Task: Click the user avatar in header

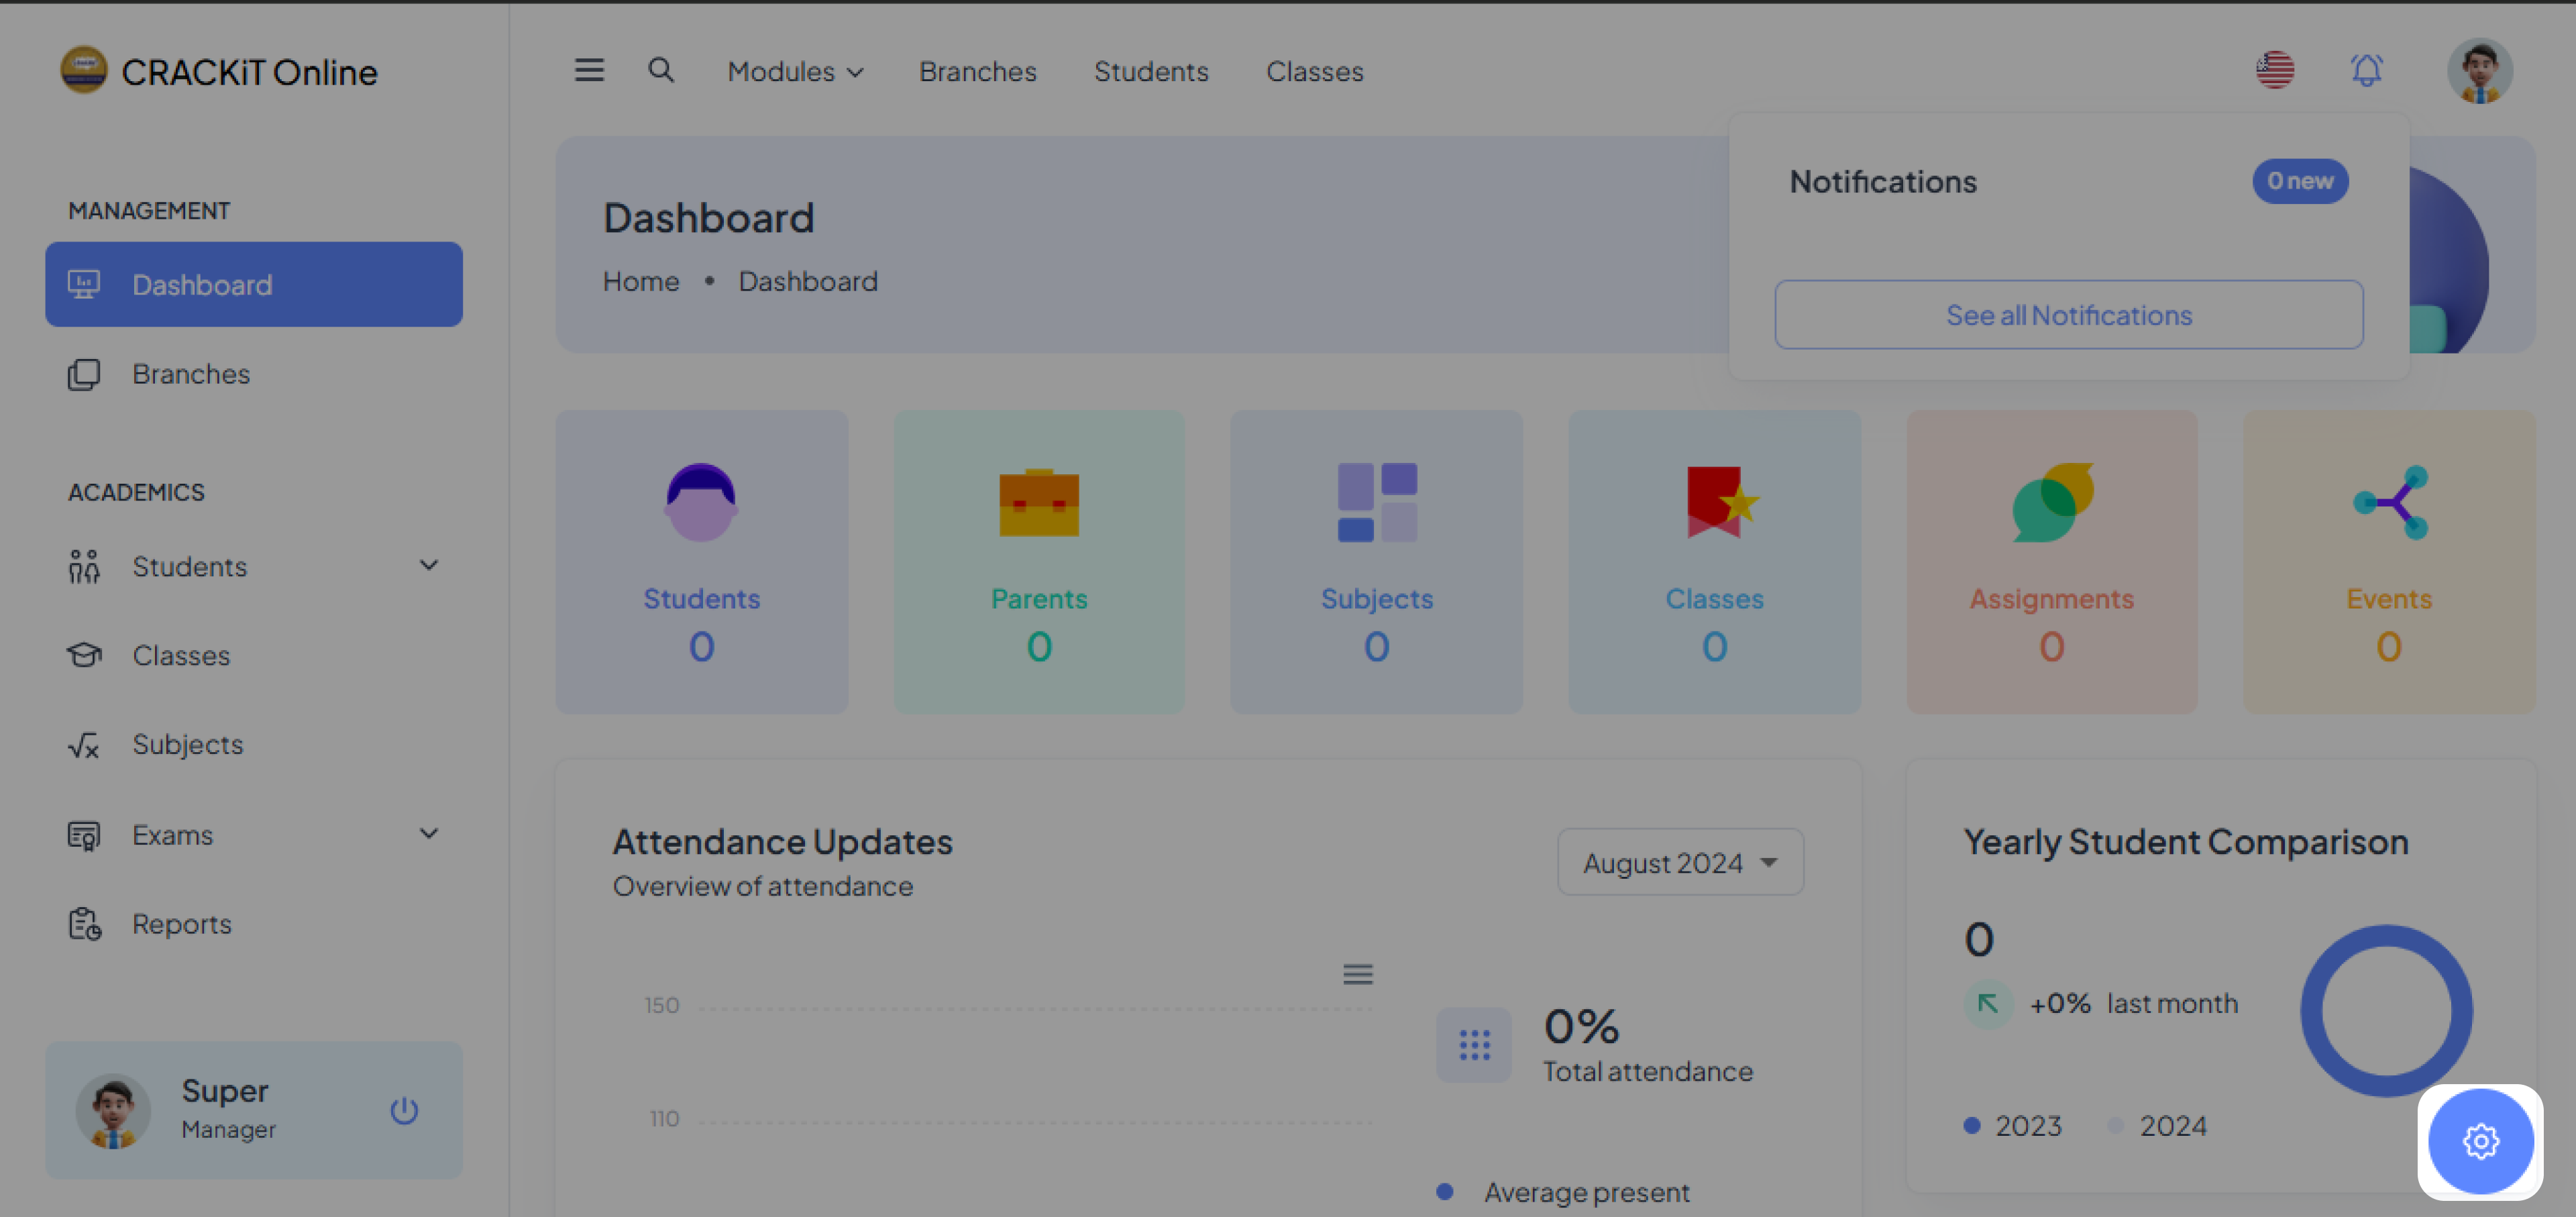Action: (x=2479, y=71)
